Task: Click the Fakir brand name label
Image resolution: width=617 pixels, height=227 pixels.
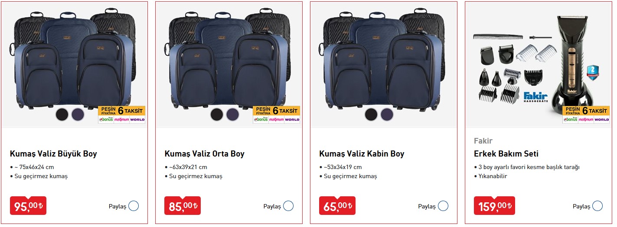Action: pyautogui.click(x=483, y=141)
